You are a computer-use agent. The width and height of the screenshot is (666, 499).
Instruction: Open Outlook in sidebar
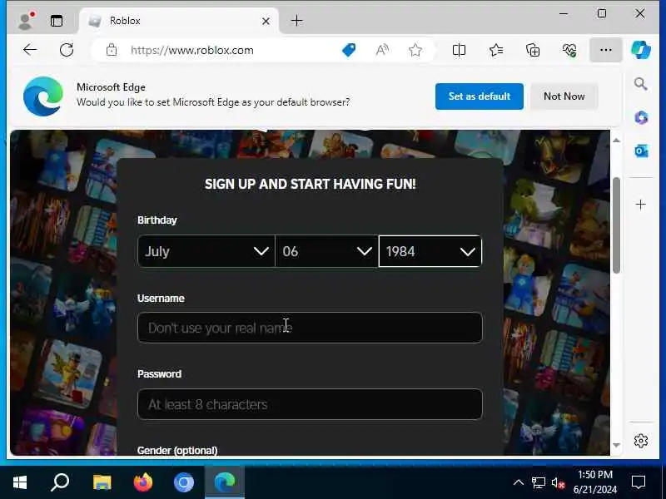(641, 151)
